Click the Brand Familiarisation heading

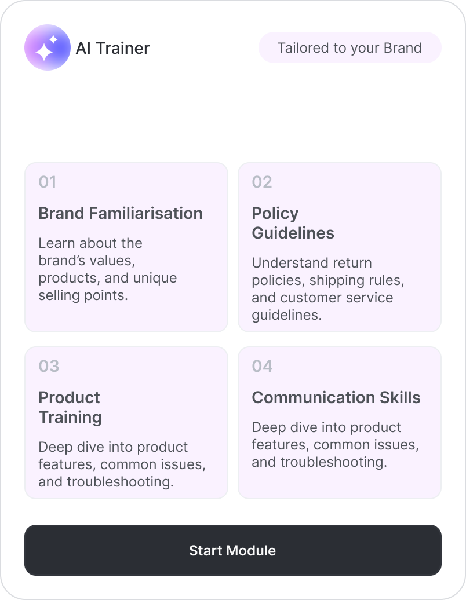[121, 213]
